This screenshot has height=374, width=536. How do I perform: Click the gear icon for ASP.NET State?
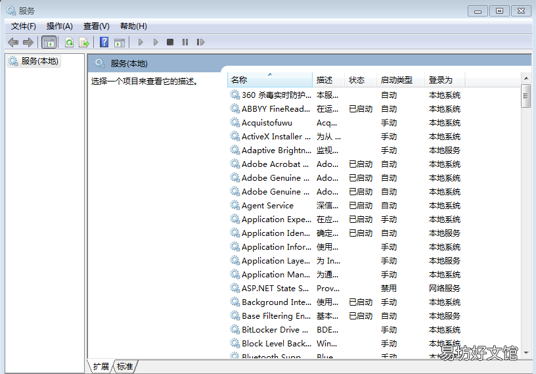point(235,288)
